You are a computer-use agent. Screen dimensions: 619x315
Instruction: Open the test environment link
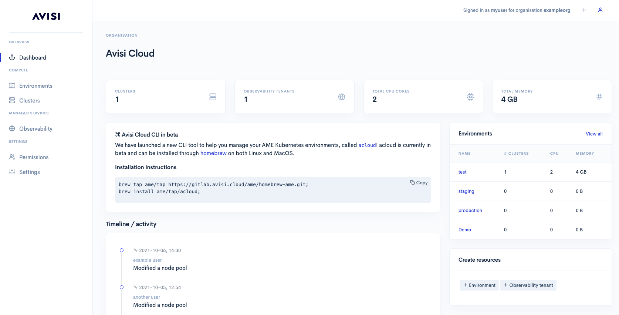[463, 172]
